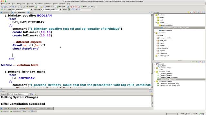Screen dimensions: 206x115
Task: Switch to the Metrics bottom tab
Action: [x=26, y=111]
